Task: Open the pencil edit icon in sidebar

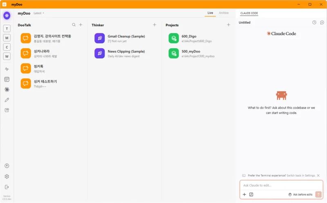Action: 7,100
